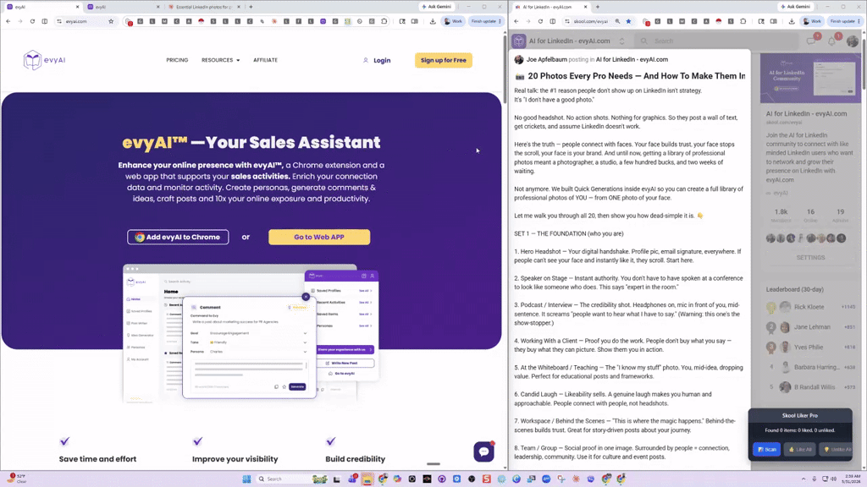Open Jane Lehman on the leaderboard
This screenshot has height=487, width=867.
812,327
